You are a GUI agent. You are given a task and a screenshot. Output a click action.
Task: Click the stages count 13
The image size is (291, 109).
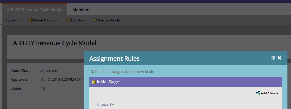[x=43, y=88]
